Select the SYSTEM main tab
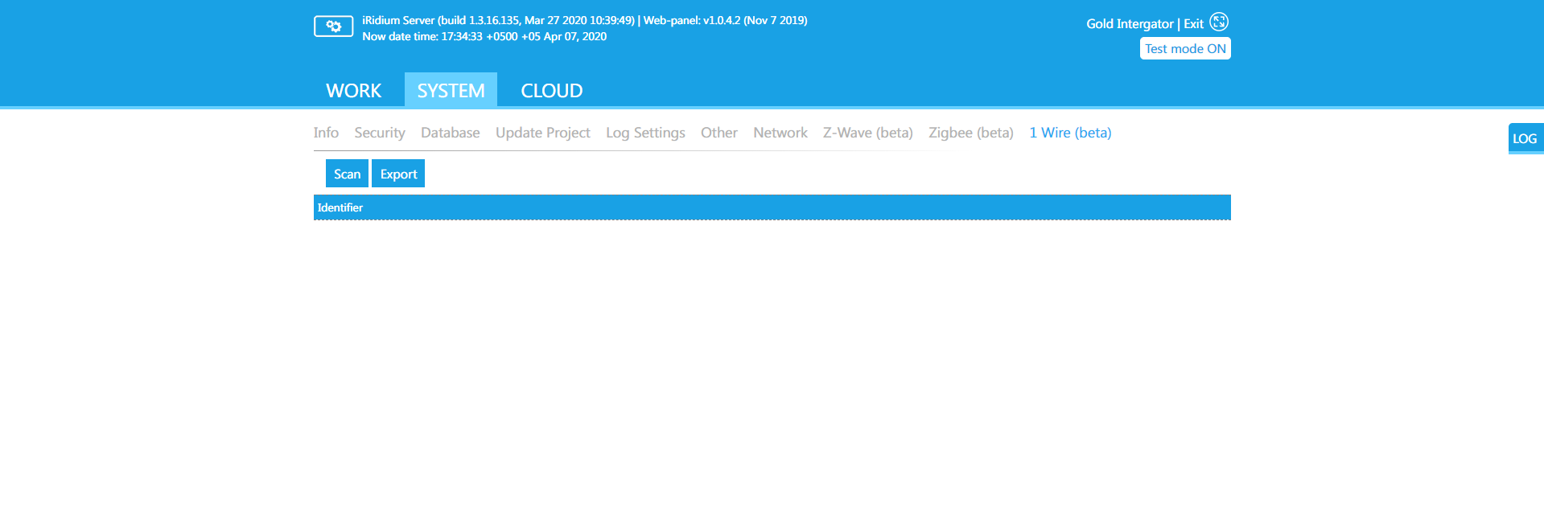Screen dimensions: 1544x521 coord(451,91)
